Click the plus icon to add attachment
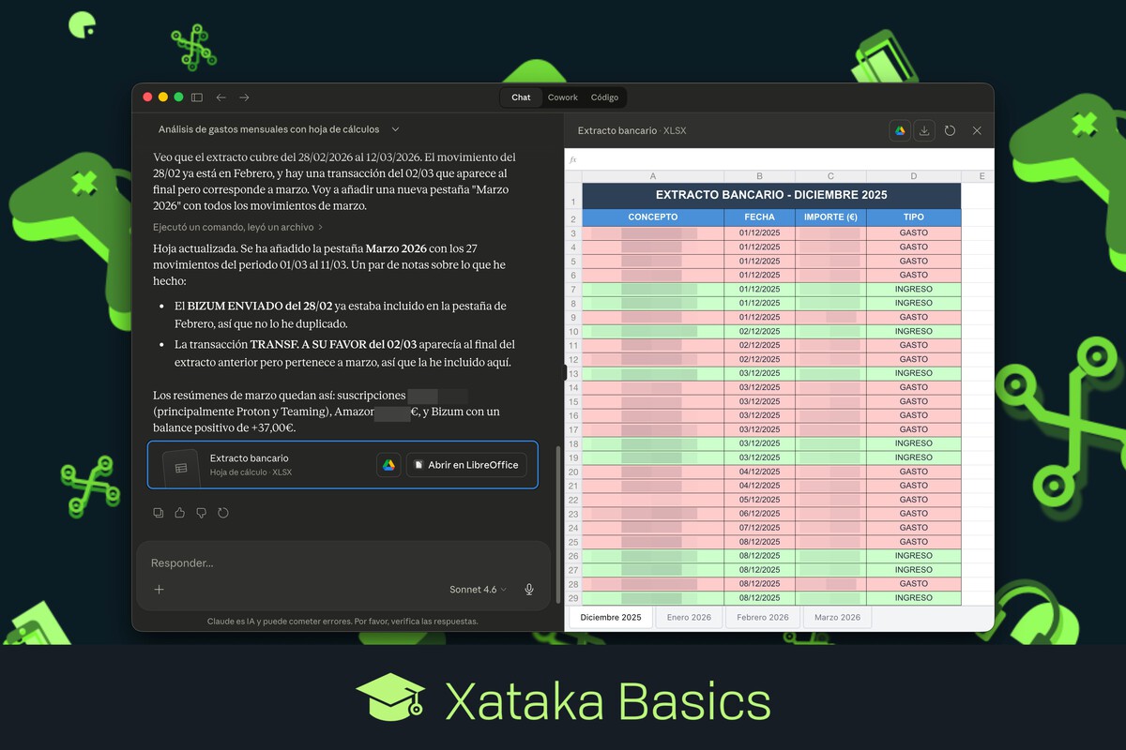The image size is (1126, 750). click(159, 590)
